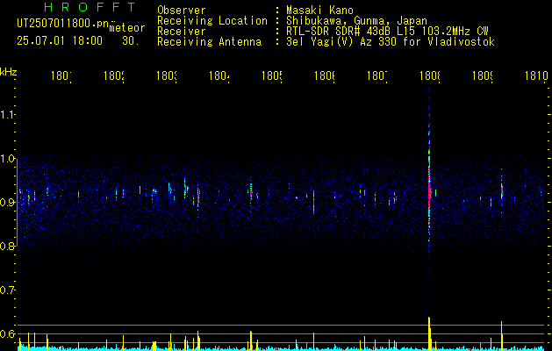Viewport: 552px width, 351px height.
Task: Select the 3el Yagi(V) Az 330 antenna text
Action: click(x=391, y=42)
